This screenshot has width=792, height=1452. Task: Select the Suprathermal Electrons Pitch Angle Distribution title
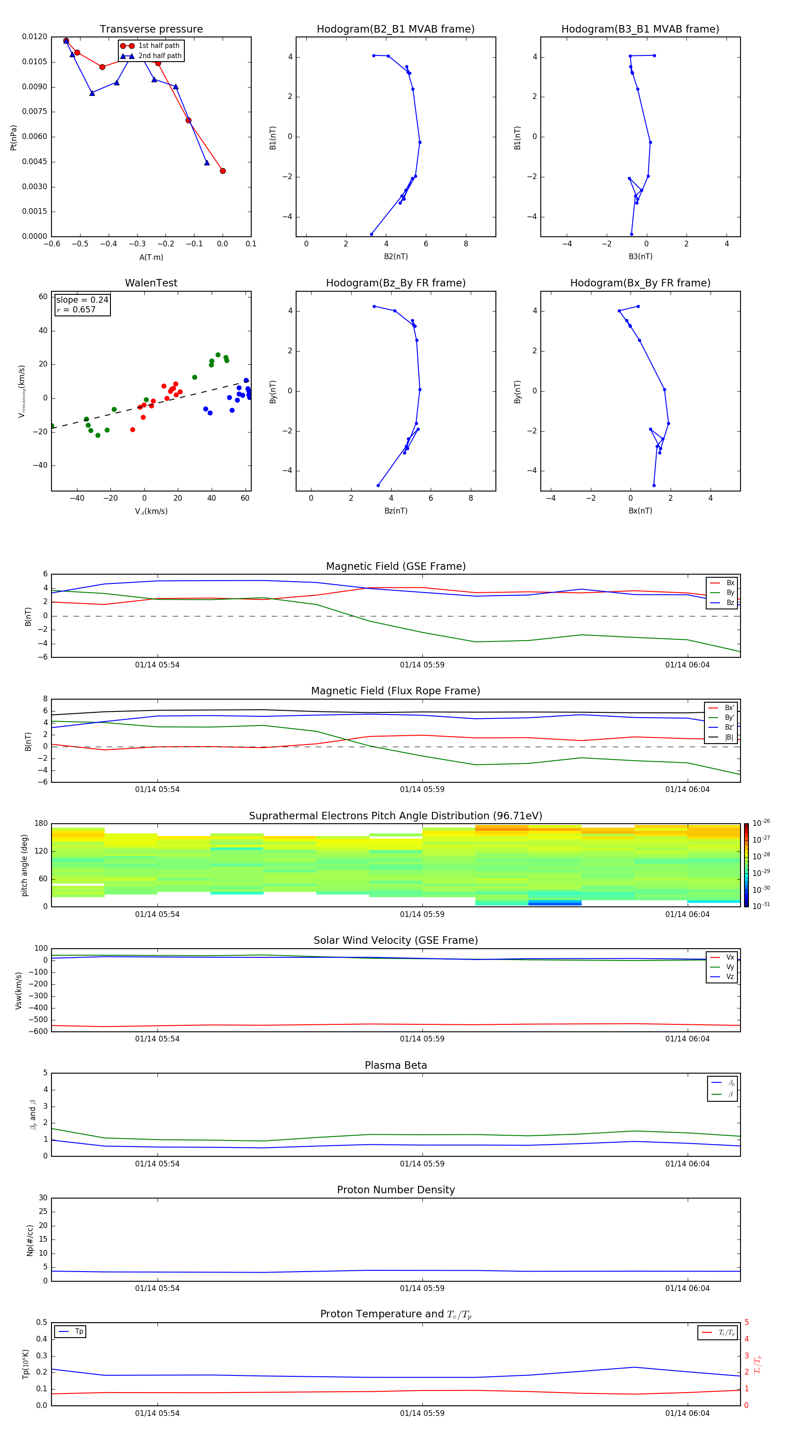pos(396,816)
